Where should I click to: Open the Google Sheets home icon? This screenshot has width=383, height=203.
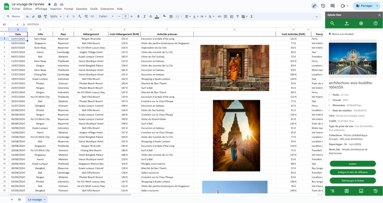[x=7, y=6]
